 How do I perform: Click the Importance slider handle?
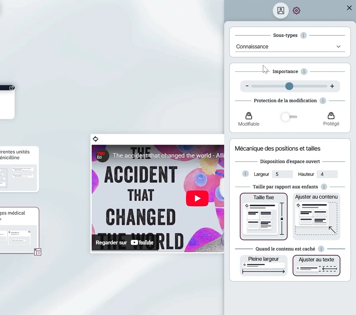(289, 86)
